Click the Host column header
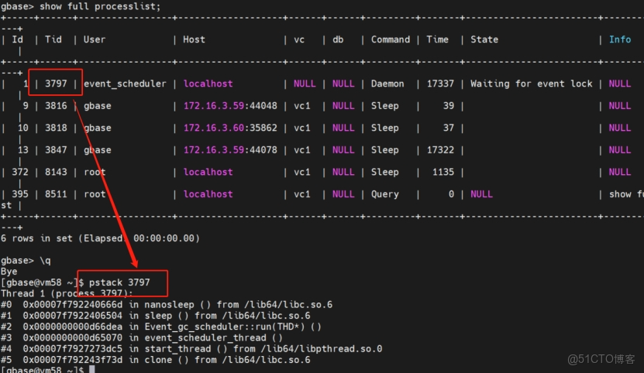The image size is (644, 373). [x=194, y=39]
